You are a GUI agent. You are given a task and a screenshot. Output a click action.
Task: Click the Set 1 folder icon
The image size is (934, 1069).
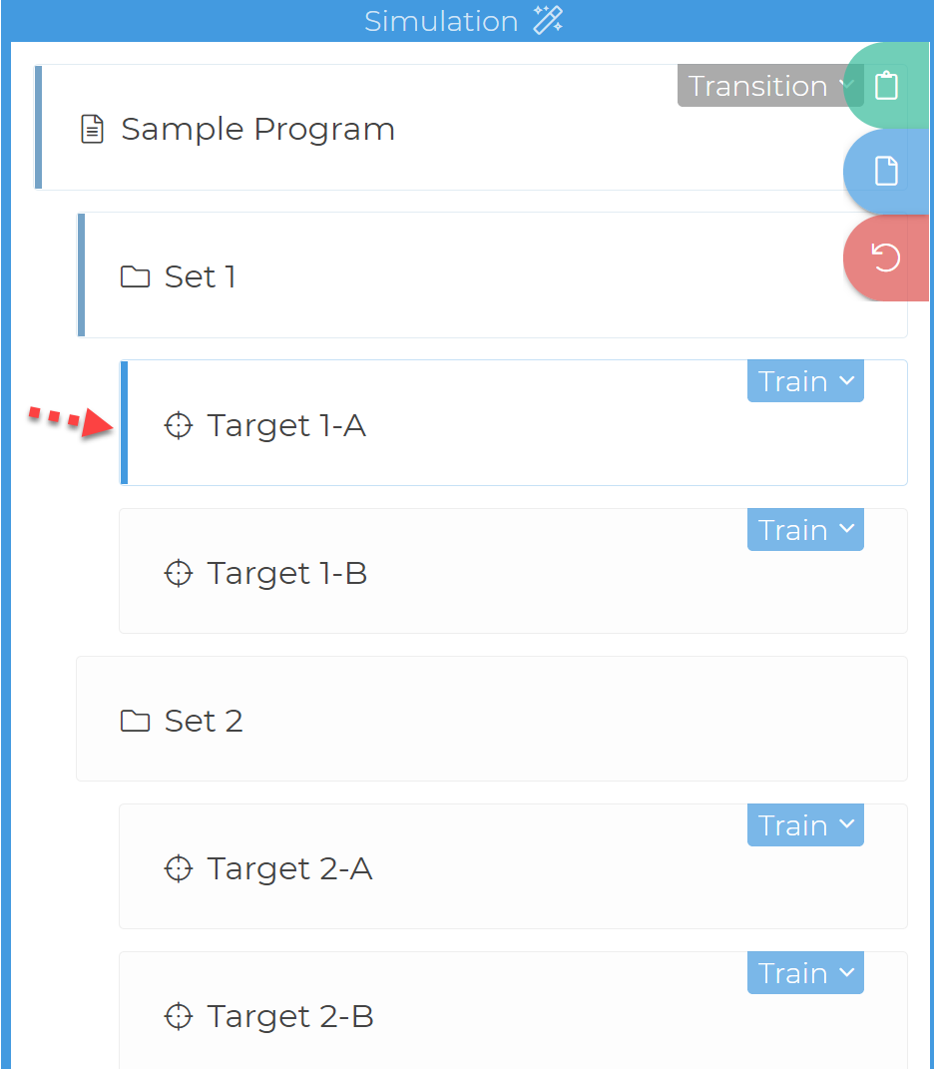pyautogui.click(x=135, y=276)
